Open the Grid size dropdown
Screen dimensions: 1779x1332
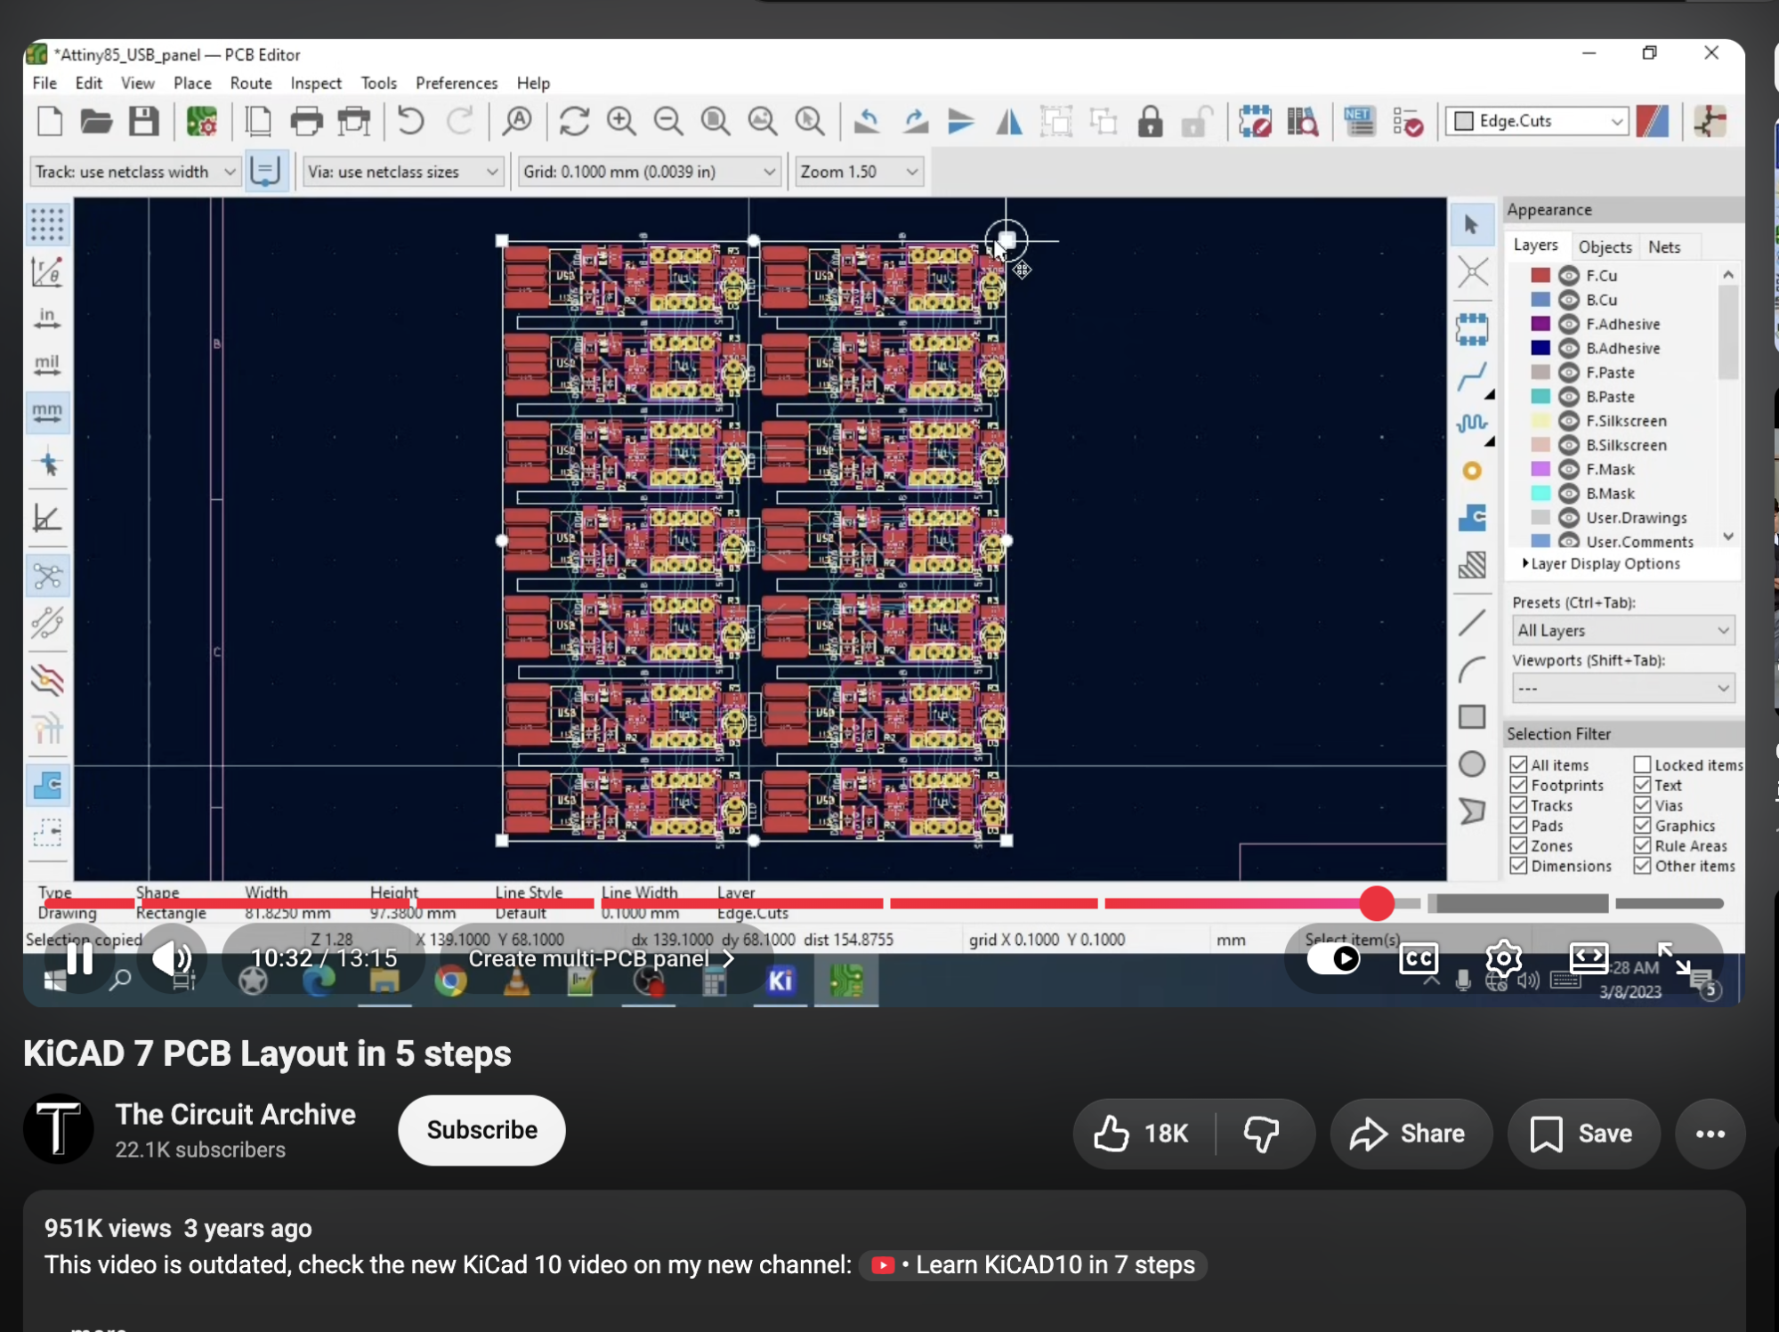pos(650,172)
